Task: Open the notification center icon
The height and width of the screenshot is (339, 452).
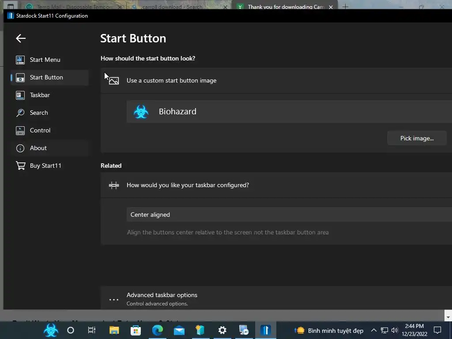Action: [x=437, y=330]
